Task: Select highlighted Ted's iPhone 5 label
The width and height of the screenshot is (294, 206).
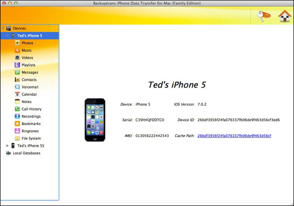Action: click(x=29, y=36)
